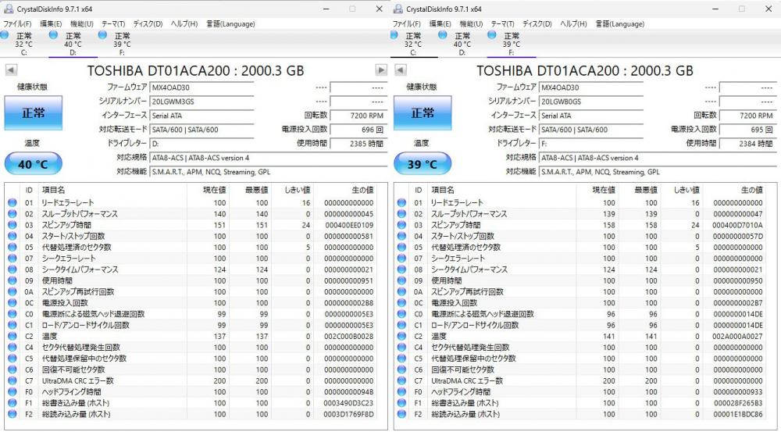Click previous disk arrow in right window
This screenshot has width=781, height=432.
(x=401, y=70)
